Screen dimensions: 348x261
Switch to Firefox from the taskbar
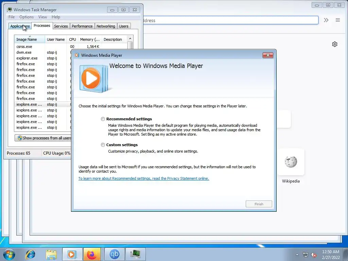(92, 254)
